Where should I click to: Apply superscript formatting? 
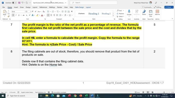[30, 15]
